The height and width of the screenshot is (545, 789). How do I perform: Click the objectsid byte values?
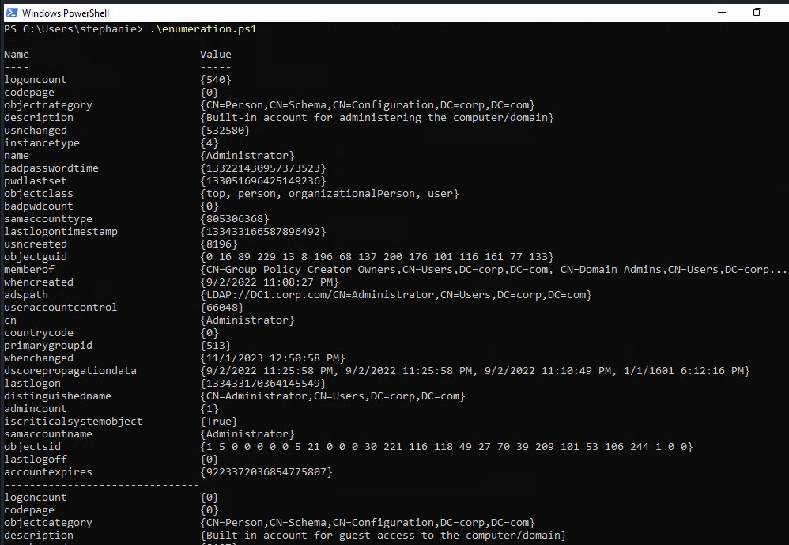pyautogui.click(x=447, y=447)
